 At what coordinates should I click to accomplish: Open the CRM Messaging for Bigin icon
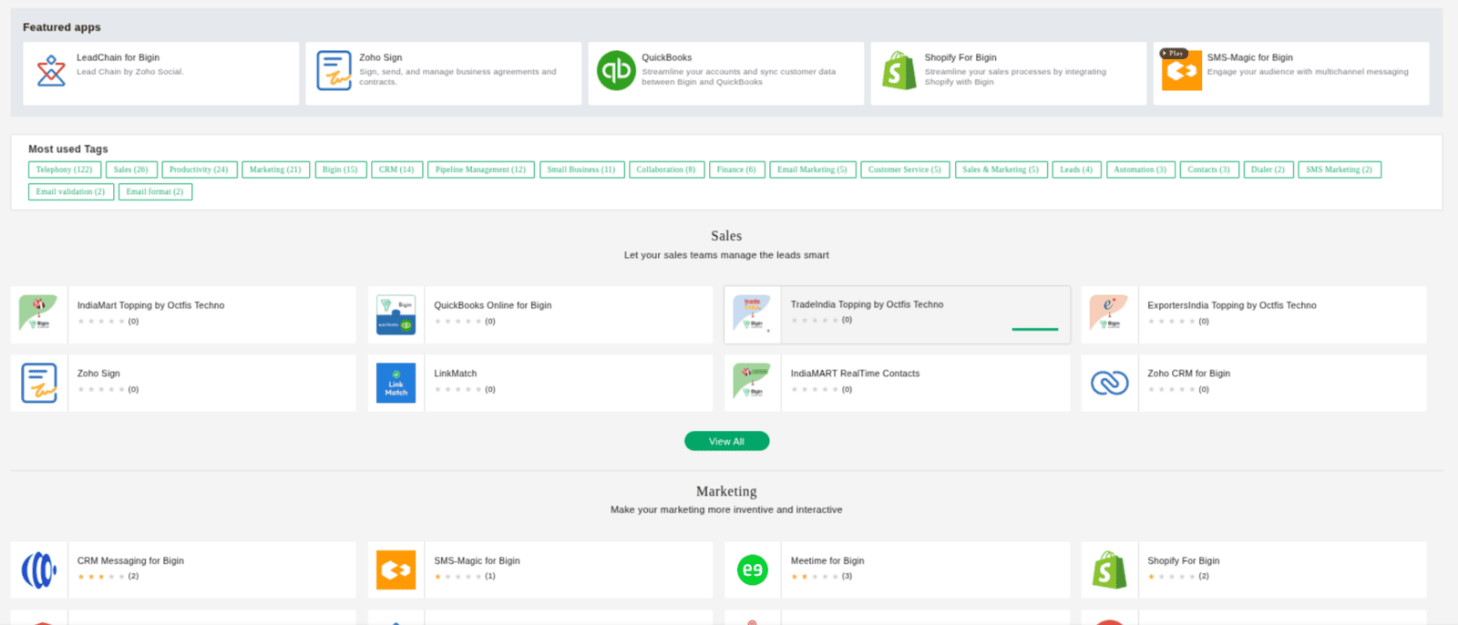38,570
